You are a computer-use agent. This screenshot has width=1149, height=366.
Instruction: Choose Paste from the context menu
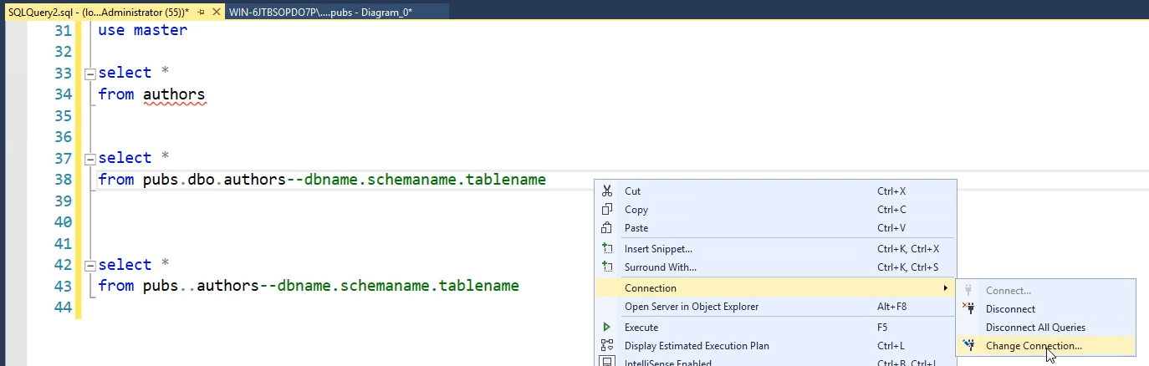pos(778,228)
